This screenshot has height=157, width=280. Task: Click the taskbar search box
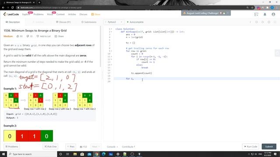pyautogui.click(x=32, y=154)
